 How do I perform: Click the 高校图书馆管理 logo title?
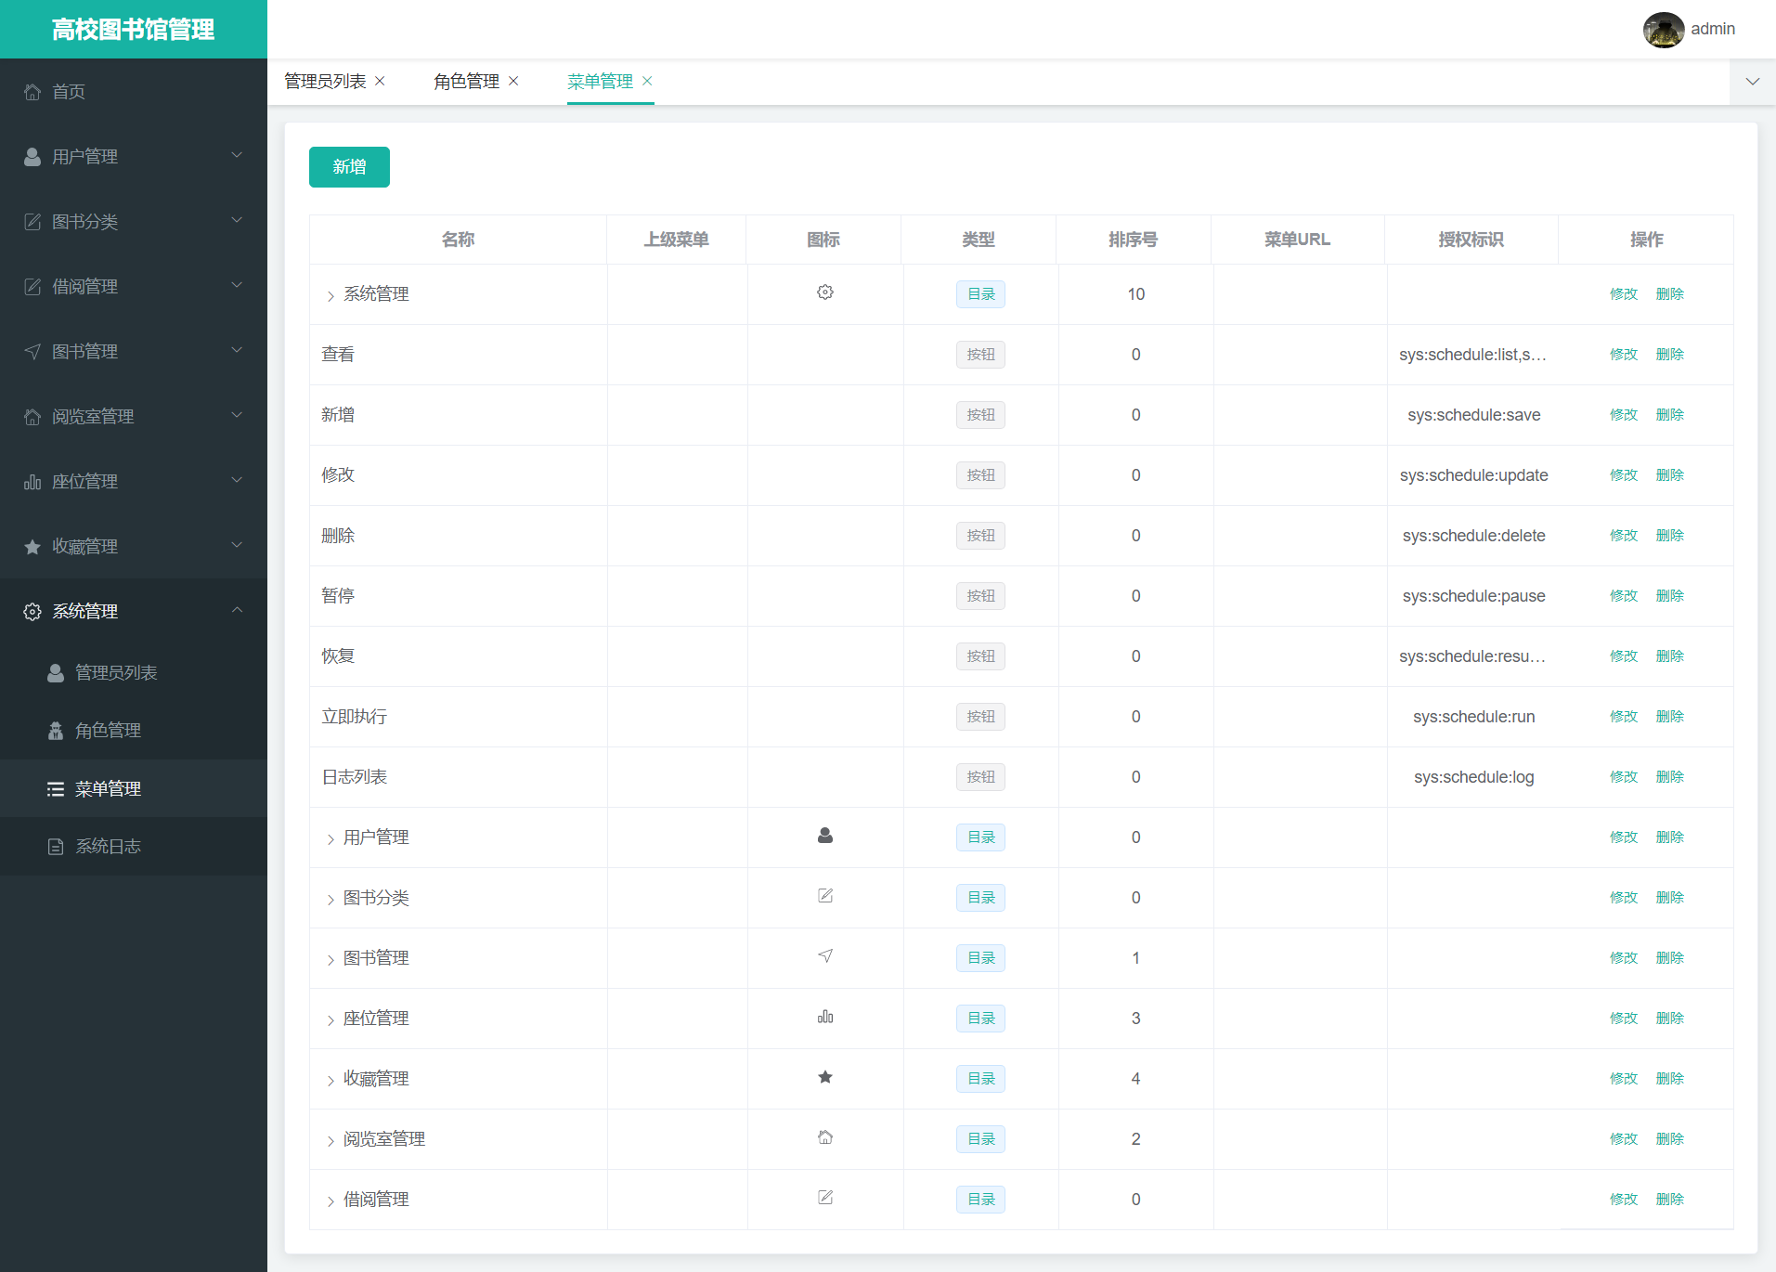pos(133,30)
